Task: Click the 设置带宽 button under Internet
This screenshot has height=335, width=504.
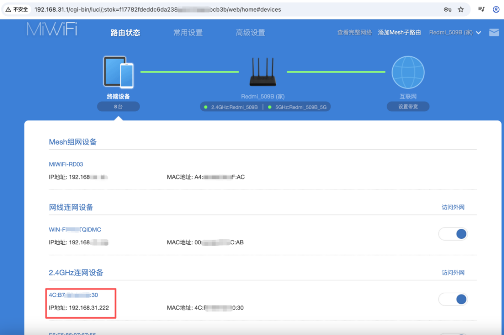Action: (x=408, y=107)
